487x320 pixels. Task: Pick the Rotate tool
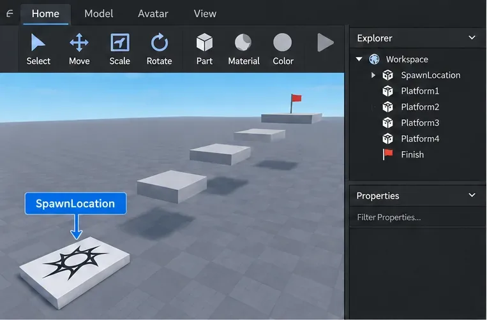[160, 49]
